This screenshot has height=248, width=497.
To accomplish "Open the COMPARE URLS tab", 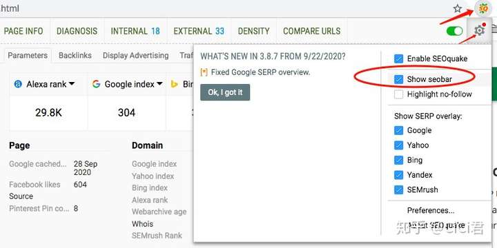I will click(x=311, y=31).
